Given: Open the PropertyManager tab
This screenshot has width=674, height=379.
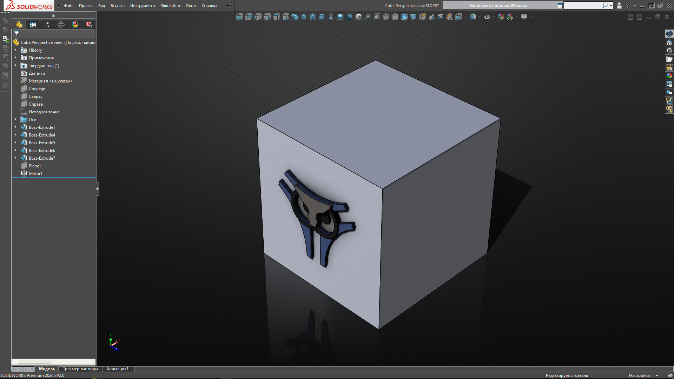Looking at the screenshot, I should click(33, 25).
